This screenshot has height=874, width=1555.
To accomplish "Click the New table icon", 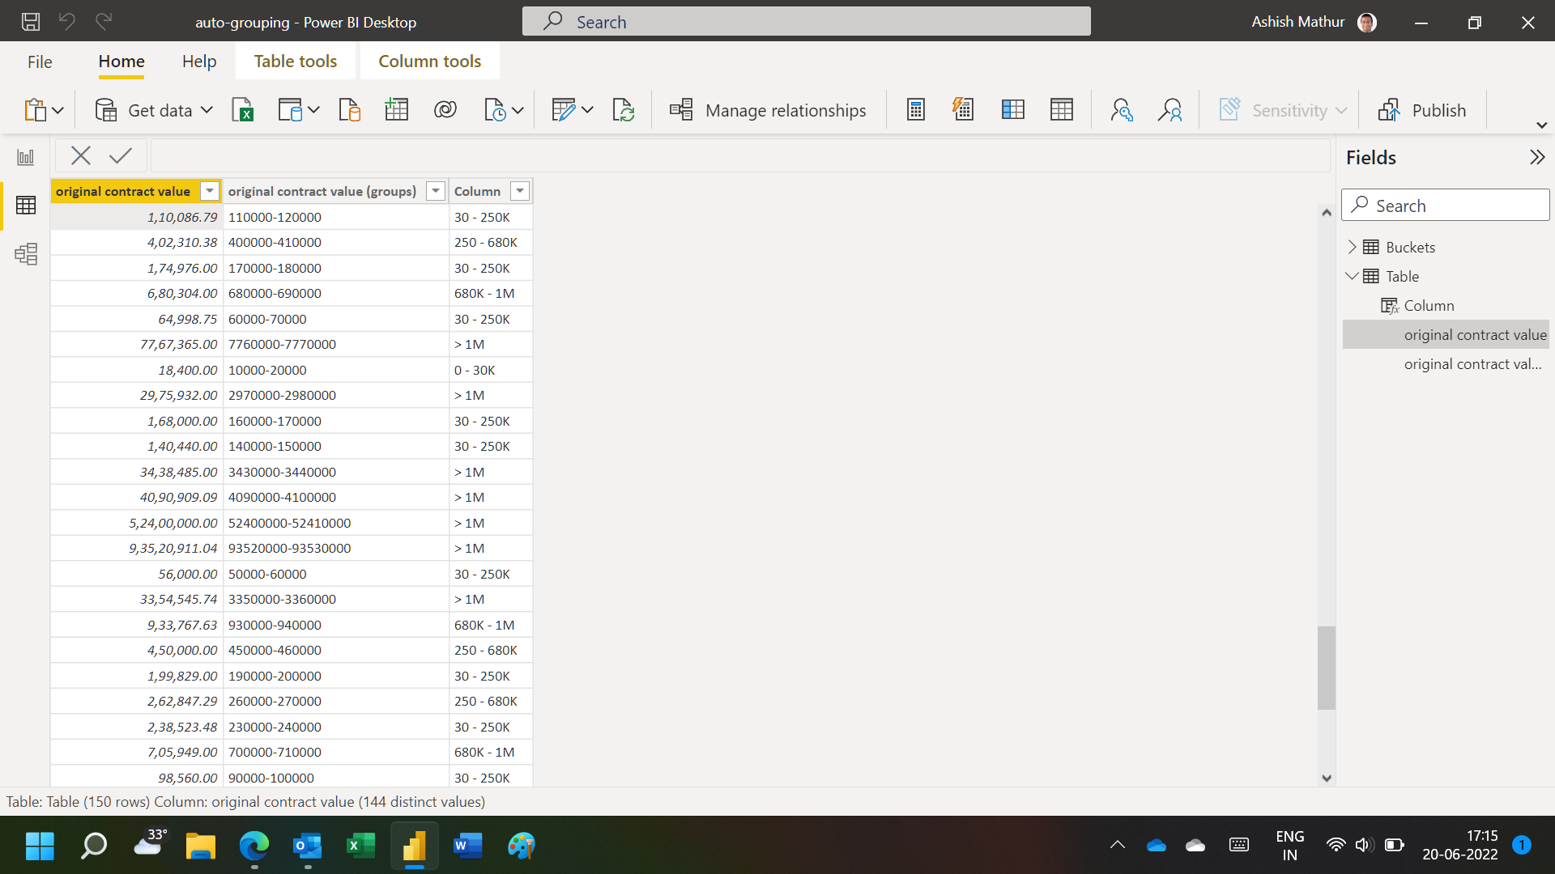I will pos(1062,110).
